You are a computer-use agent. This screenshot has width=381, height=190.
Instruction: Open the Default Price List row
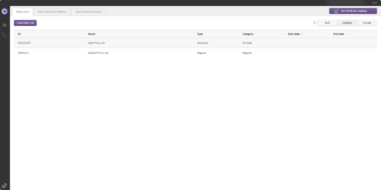pos(98,53)
